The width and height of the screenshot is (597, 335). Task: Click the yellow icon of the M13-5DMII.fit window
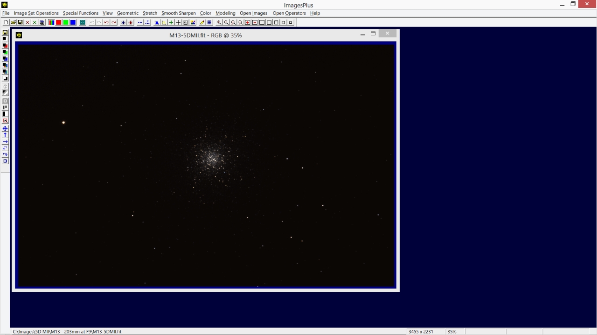(19, 35)
